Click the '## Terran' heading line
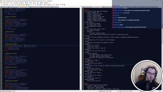The image size is (163, 92). coord(87,10)
